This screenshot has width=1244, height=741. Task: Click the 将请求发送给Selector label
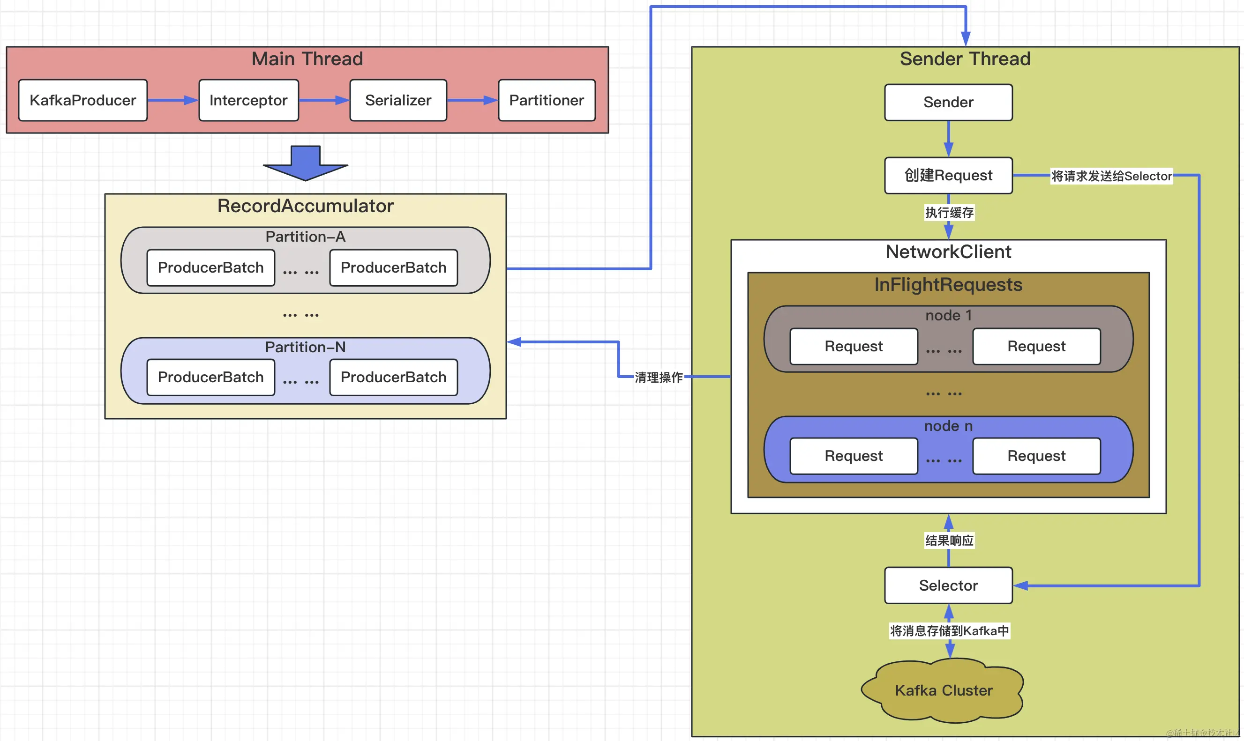[x=1112, y=176]
